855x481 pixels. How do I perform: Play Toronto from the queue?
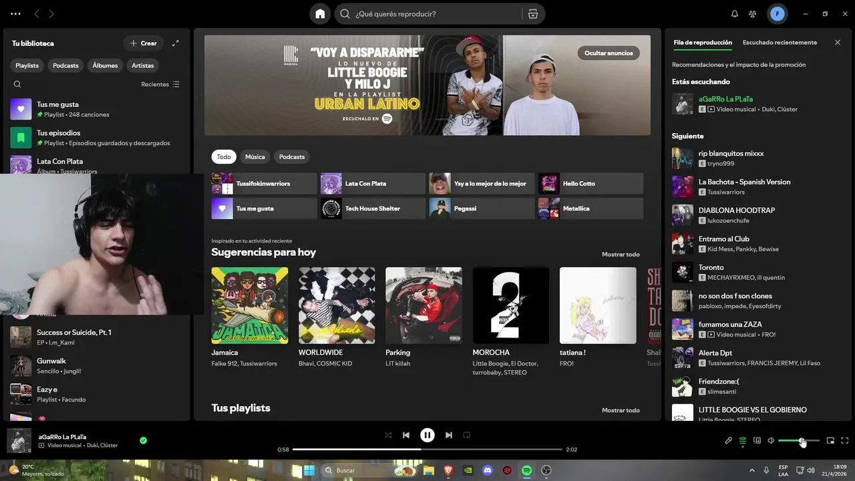coord(759,272)
